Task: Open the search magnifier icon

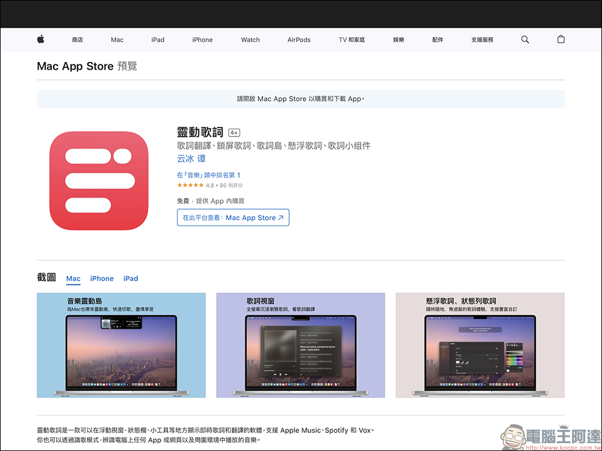Action: click(525, 40)
